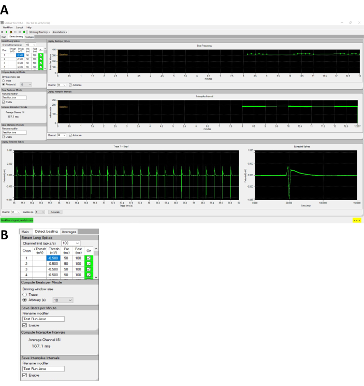Viewport: 364px width, 386px height.
Task: Click the Mobius app icon in title bar
Action: (x=2, y=23)
